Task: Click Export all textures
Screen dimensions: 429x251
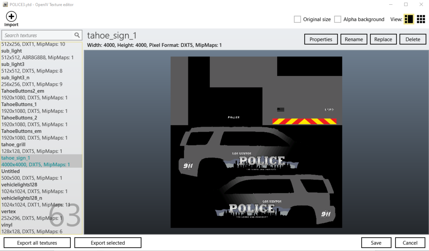Action: [x=37, y=243]
